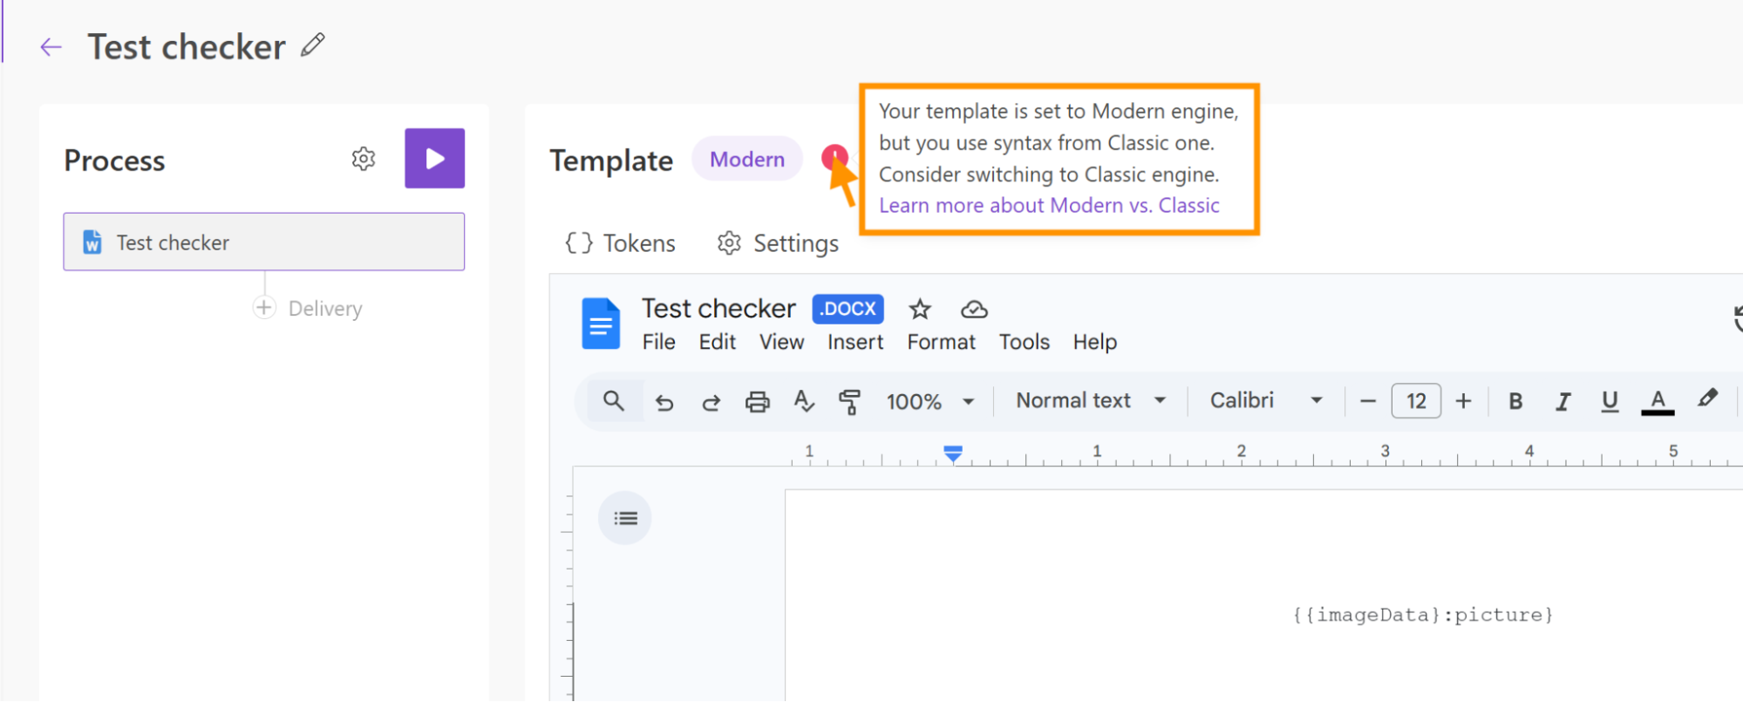
Task: Click the red warning indicator next to Modern
Action: [834, 157]
